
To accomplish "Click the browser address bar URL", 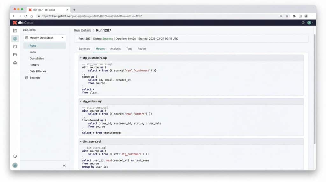I will 92,16.
